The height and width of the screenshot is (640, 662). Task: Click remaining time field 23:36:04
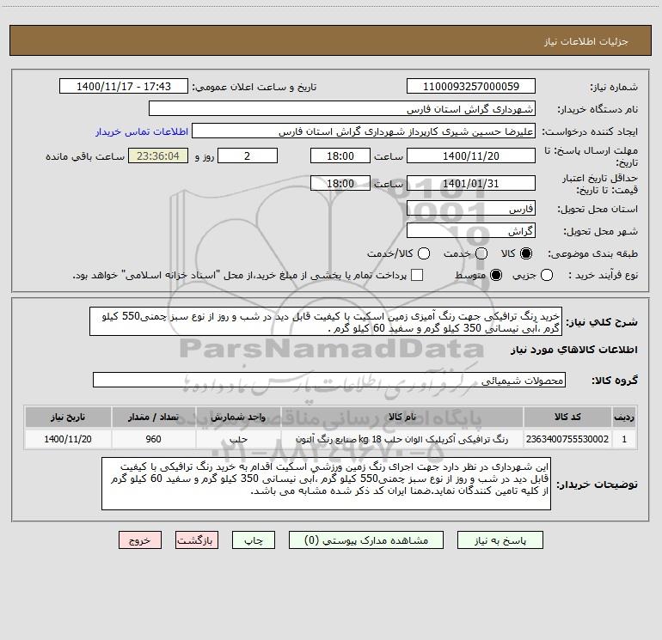coord(158,155)
